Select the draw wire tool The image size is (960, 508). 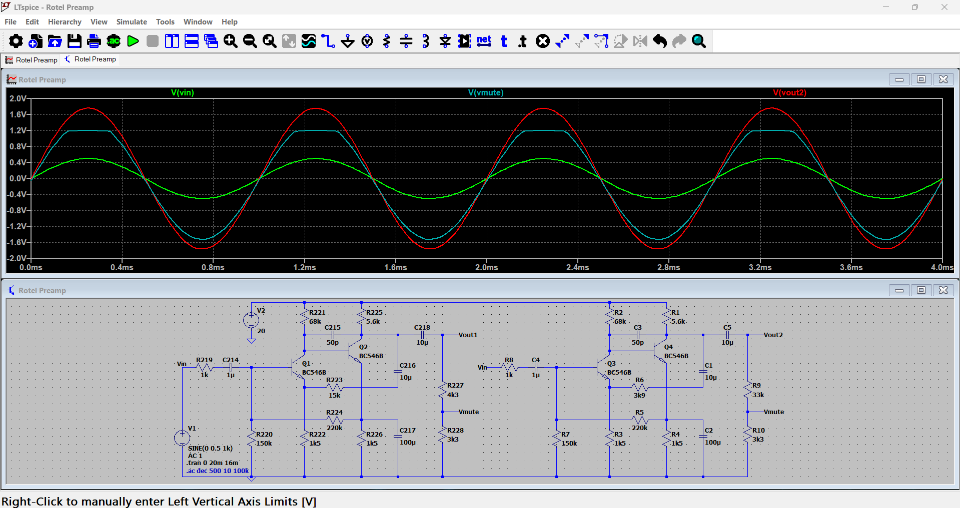(x=328, y=41)
